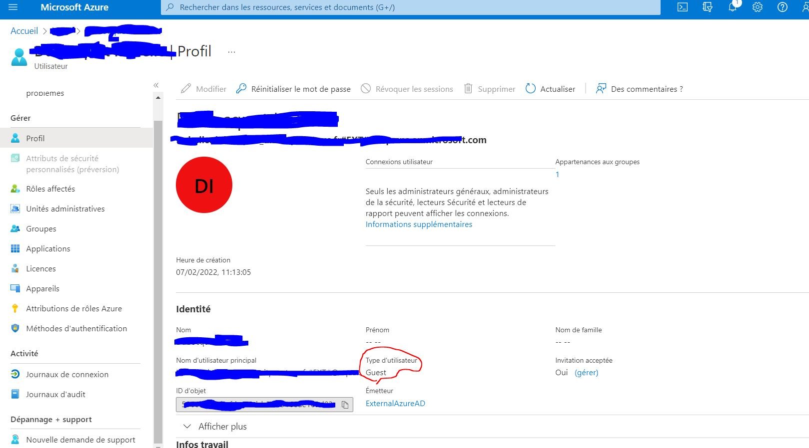Click the (gérer) invitation link

click(x=586, y=373)
